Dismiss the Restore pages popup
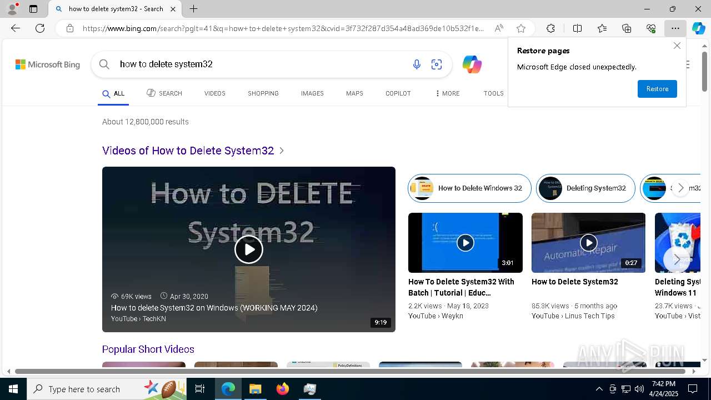This screenshot has height=400, width=711. 677,46
